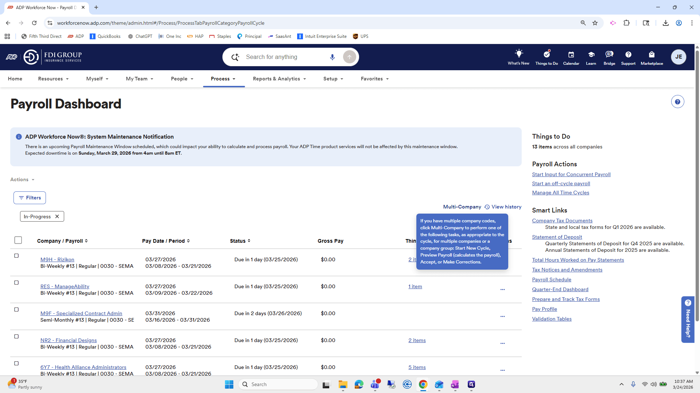The height and width of the screenshot is (393, 700).
Task: Check the M9H - Rizikon row checkbox
Action: tap(16, 256)
